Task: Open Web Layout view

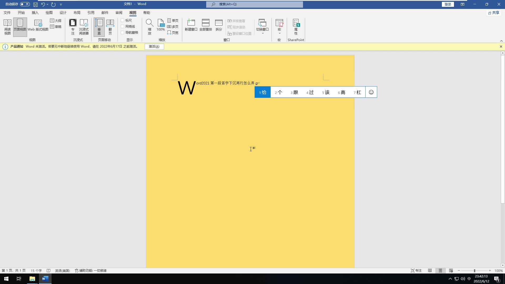Action: (x=38, y=26)
